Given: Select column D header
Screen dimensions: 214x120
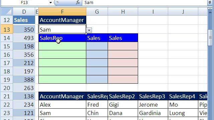Looking at the screenshot, I should [x=24, y=12].
